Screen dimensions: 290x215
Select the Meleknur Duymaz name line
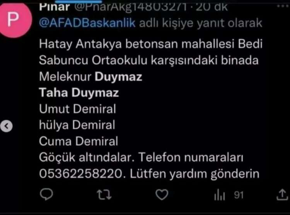tap(90, 76)
